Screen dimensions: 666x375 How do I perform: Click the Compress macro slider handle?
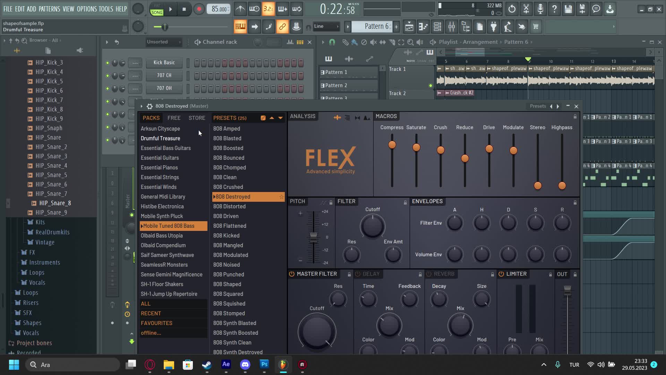click(392, 145)
